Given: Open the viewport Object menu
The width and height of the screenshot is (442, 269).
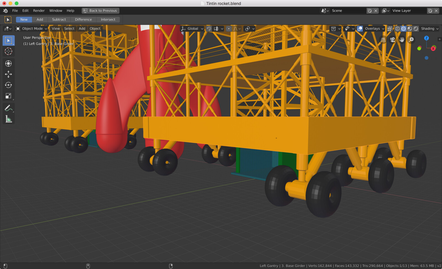Looking at the screenshot, I should [x=95, y=28].
